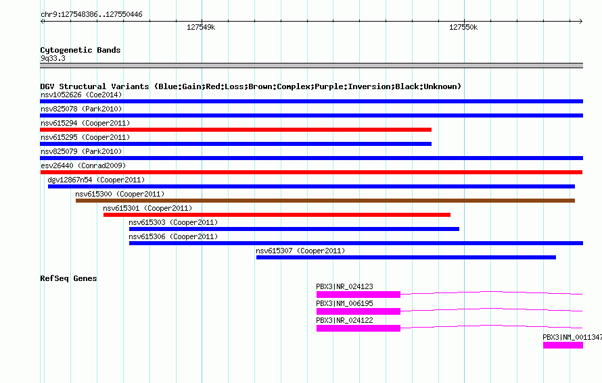Click the 9q33.3 band label
This screenshot has height=383, width=602.
pos(53,59)
